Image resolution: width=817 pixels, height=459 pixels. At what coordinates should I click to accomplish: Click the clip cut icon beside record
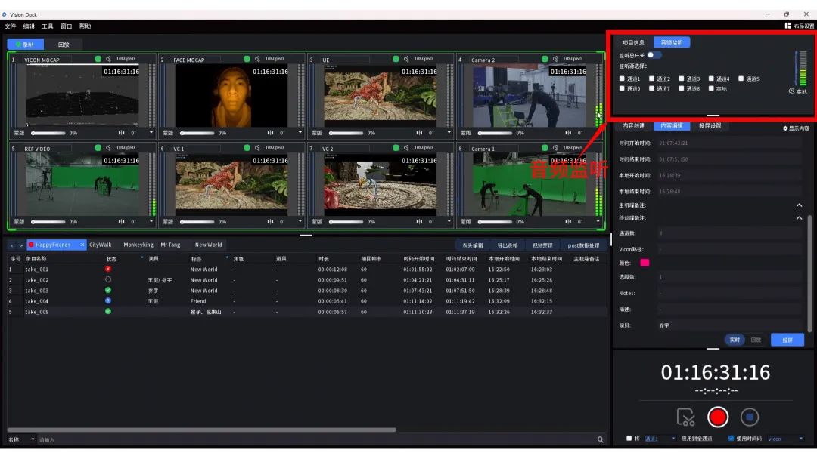pyautogui.click(x=685, y=417)
